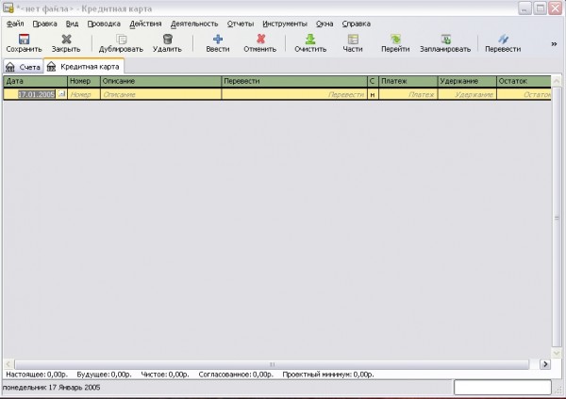Open the Отчеты menu

coord(241,24)
